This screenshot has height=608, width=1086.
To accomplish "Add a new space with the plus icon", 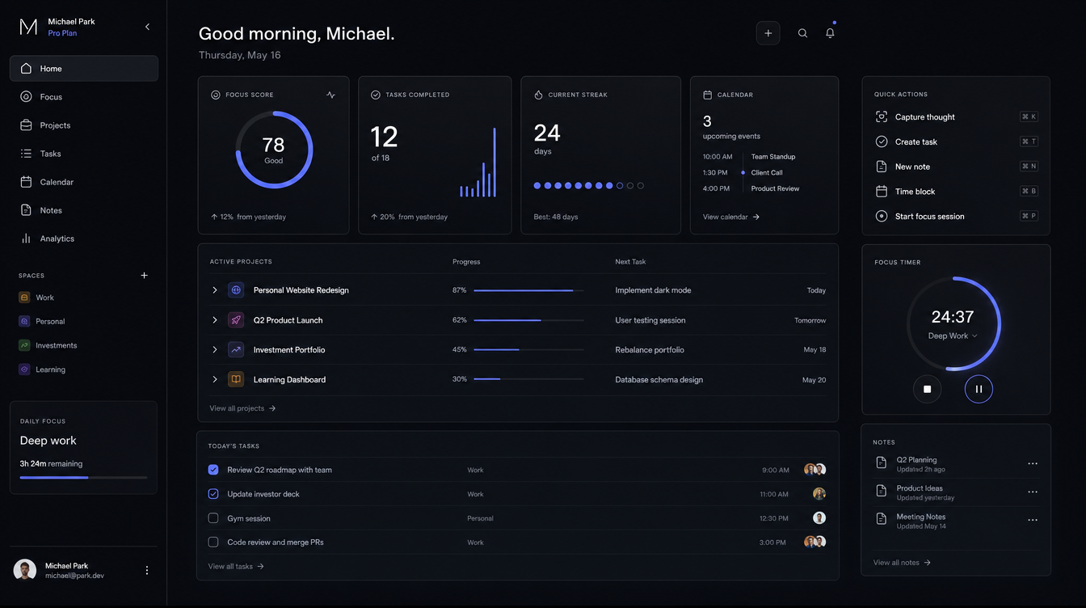I will tap(145, 276).
